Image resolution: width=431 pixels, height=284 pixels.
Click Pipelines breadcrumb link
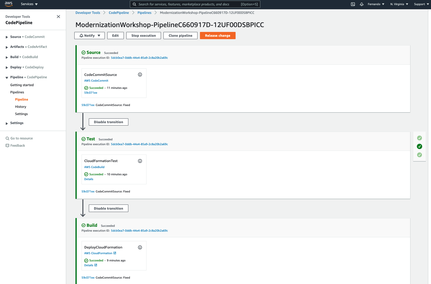pyautogui.click(x=144, y=13)
